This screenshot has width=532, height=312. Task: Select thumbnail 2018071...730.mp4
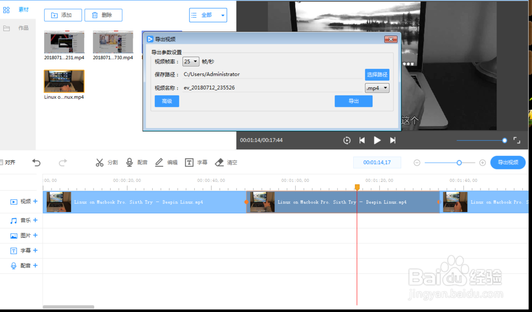click(x=113, y=42)
